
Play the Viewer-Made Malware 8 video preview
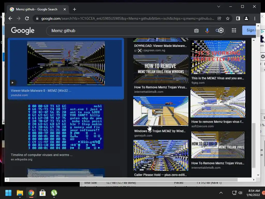pyautogui.click(x=12, y=83)
